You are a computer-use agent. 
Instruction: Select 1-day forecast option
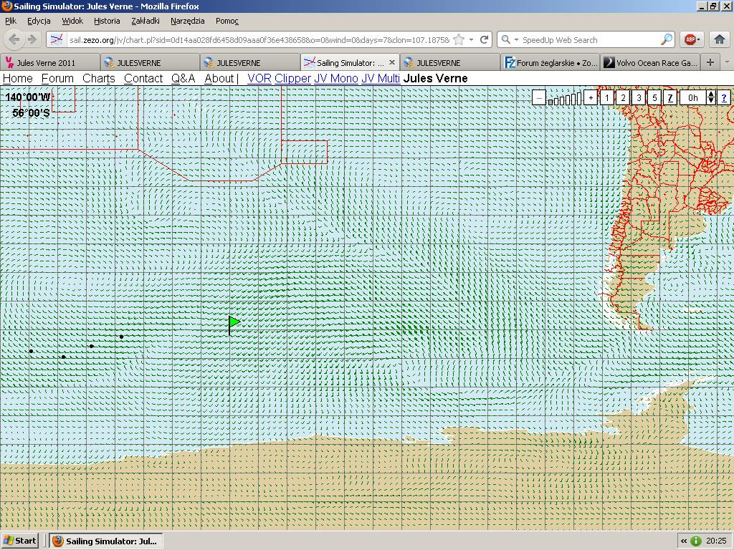tap(607, 97)
